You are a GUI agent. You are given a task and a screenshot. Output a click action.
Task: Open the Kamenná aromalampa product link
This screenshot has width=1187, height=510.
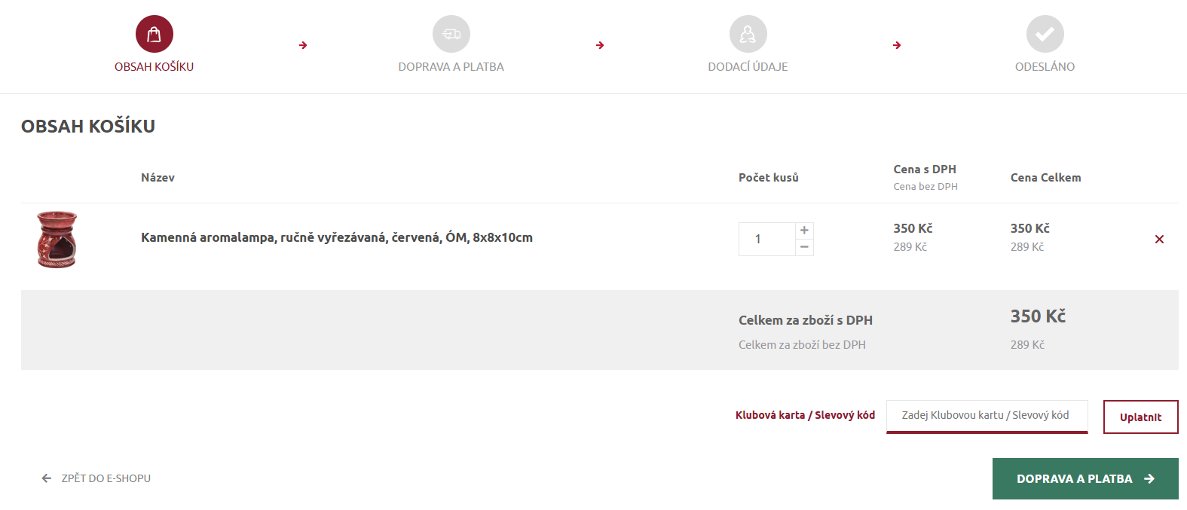point(336,237)
